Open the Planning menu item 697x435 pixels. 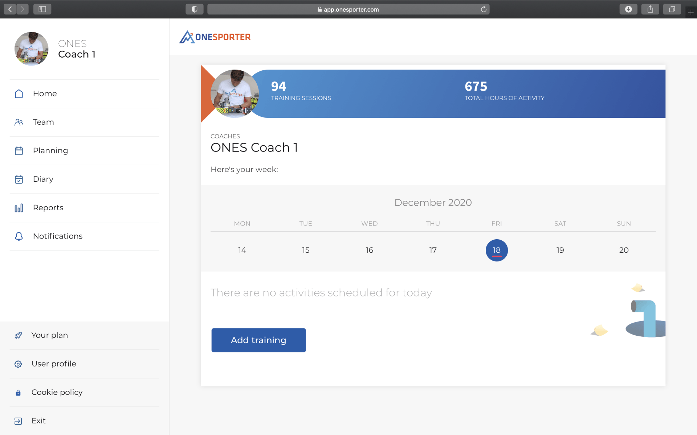point(84,151)
